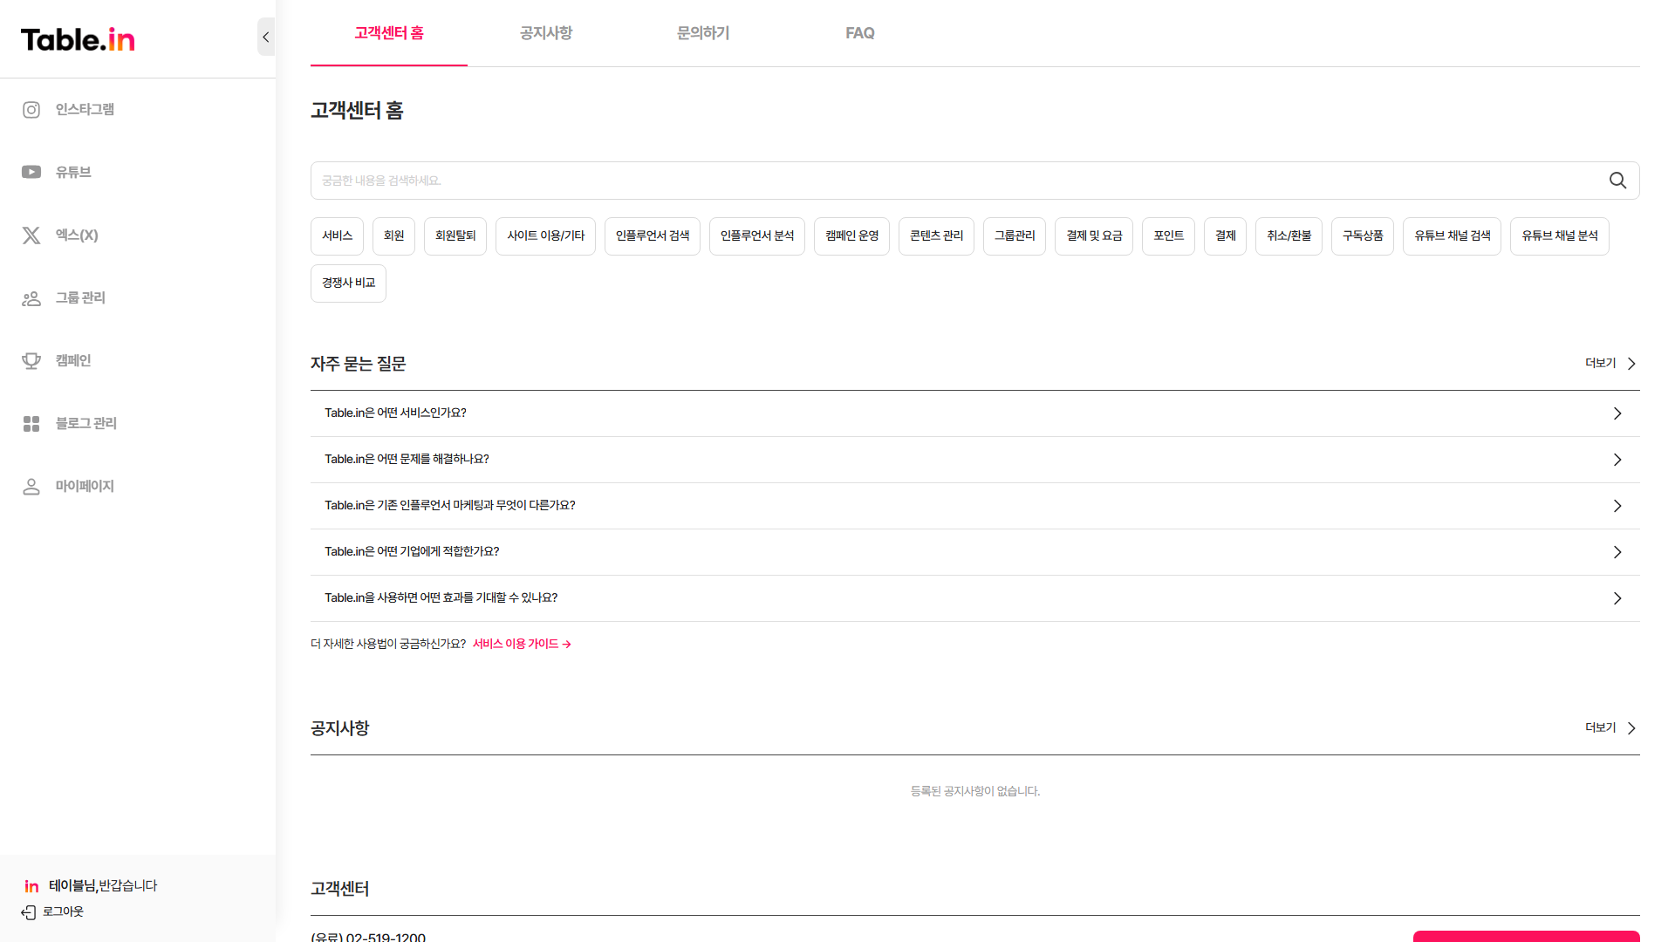Filter by 서비스 category
The width and height of the screenshot is (1675, 942).
337,236
